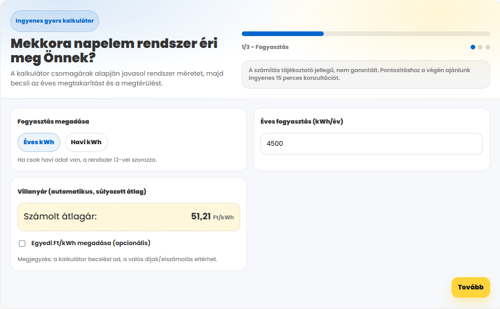500x309 pixels.
Task: Click the Ingyenes gyors kalkulátor badge
Action: [x=55, y=21]
